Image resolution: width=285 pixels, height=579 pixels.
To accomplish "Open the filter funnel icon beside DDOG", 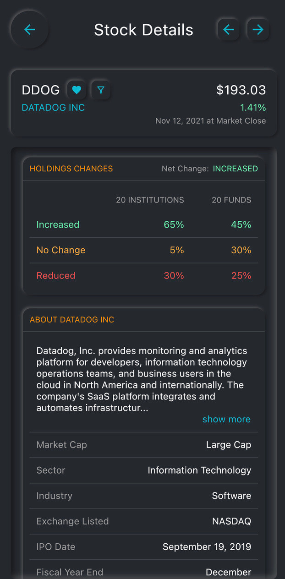I will [x=101, y=90].
